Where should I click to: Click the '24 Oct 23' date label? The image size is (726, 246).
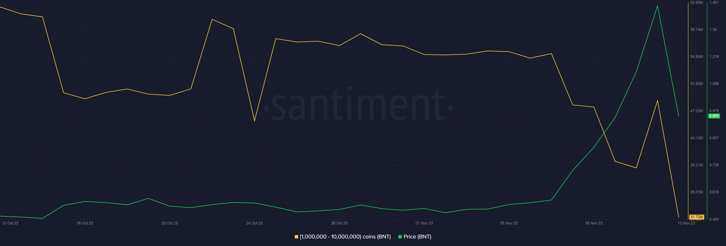(254, 223)
